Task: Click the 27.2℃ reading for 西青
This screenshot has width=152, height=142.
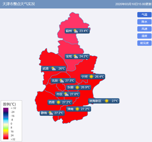Action: [x=67, y=102]
